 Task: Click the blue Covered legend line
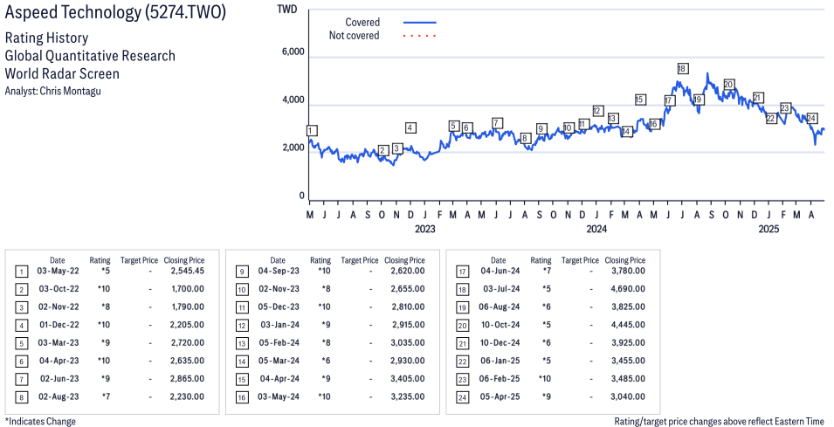tap(420, 23)
